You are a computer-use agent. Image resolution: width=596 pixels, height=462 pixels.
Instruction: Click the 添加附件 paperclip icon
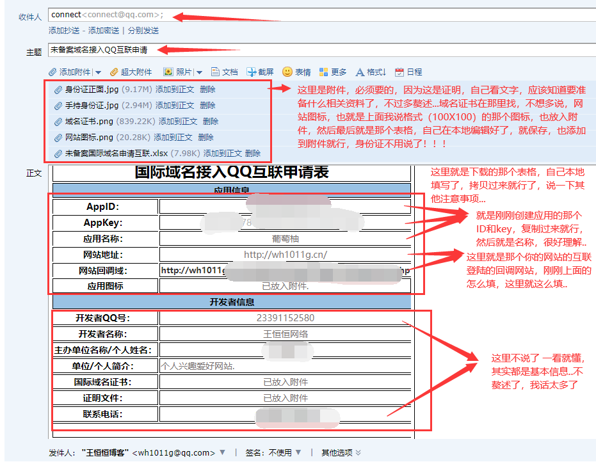tap(52, 72)
